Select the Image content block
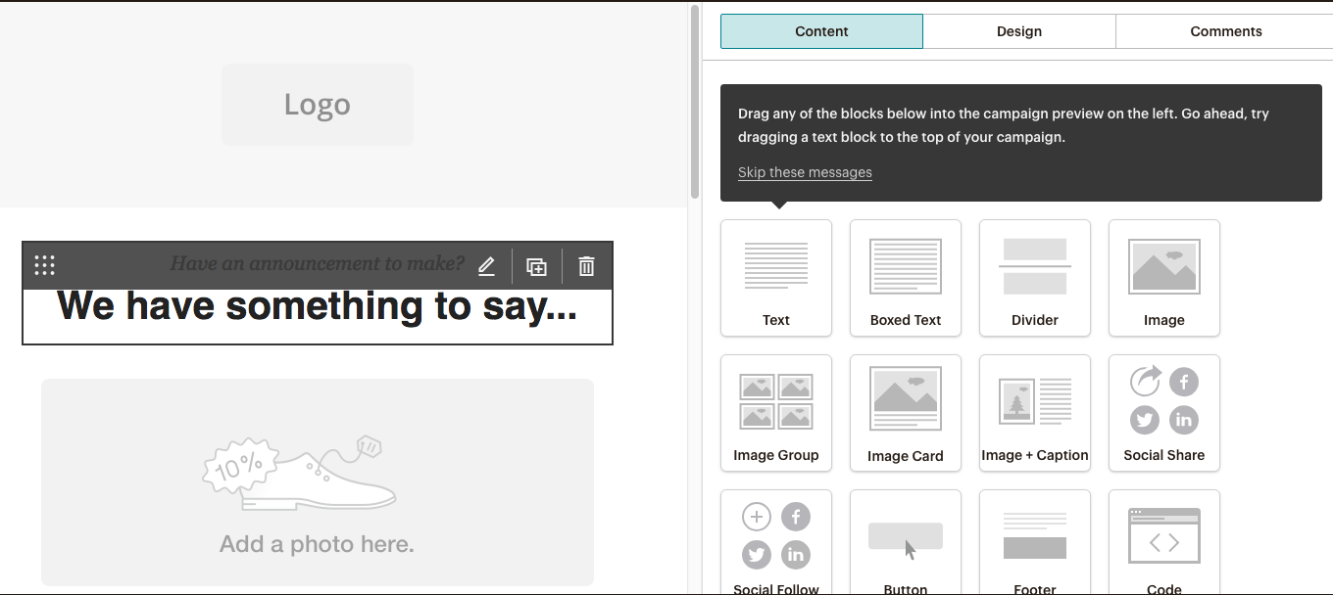The height and width of the screenshot is (595, 1333). [1163, 278]
